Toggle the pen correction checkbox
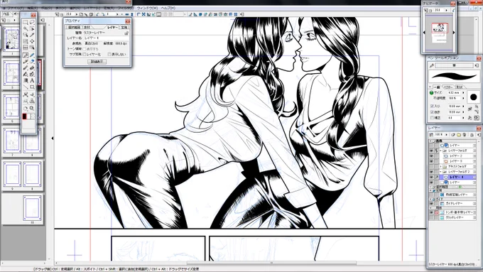Viewport: 483px width, 272px height. pyautogui.click(x=432, y=118)
